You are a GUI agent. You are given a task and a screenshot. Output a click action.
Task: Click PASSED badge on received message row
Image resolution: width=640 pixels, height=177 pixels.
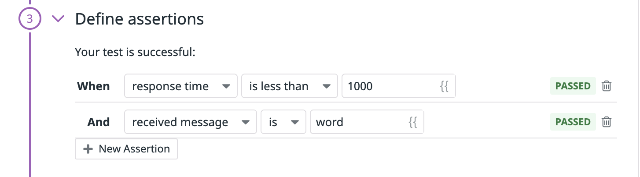point(573,122)
